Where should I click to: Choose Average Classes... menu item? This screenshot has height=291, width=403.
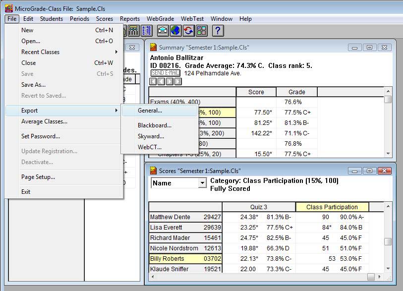point(64,121)
